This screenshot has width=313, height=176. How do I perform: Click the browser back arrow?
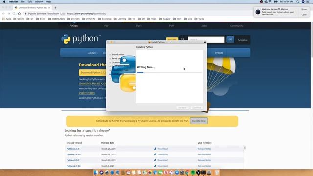pos(3,14)
